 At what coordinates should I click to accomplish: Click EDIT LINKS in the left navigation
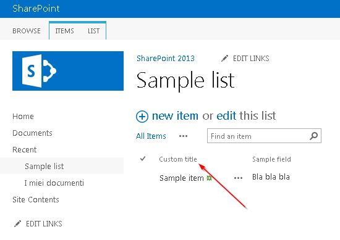44,224
